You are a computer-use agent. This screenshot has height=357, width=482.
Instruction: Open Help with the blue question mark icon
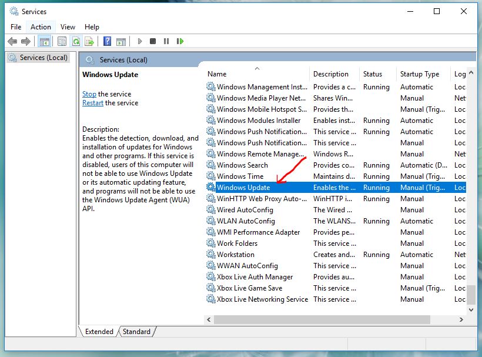107,41
